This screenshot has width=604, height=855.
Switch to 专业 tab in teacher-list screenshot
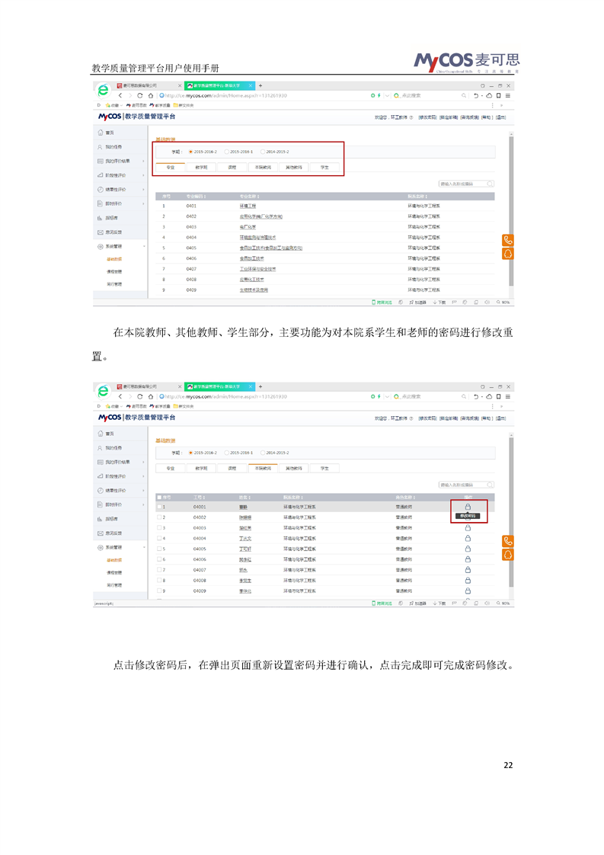click(170, 469)
